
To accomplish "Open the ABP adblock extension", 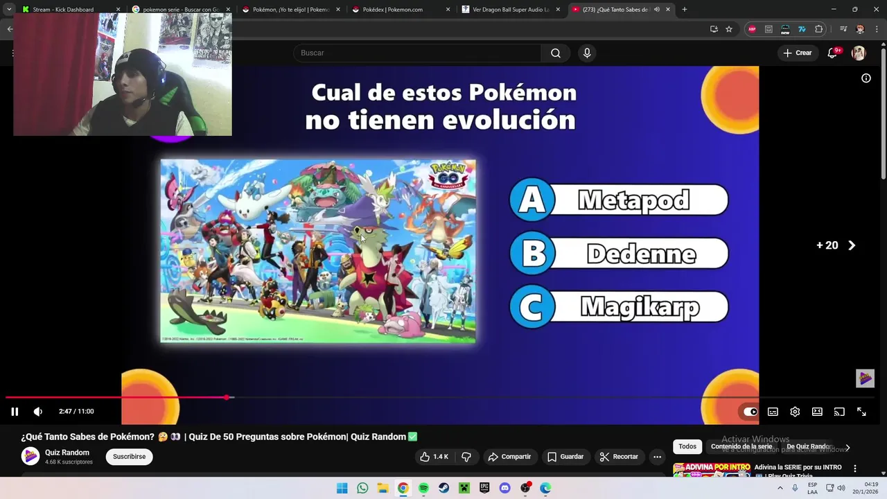I will pyautogui.click(x=752, y=29).
